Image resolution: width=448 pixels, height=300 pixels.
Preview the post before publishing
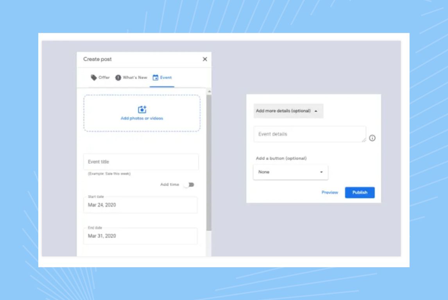tap(330, 192)
